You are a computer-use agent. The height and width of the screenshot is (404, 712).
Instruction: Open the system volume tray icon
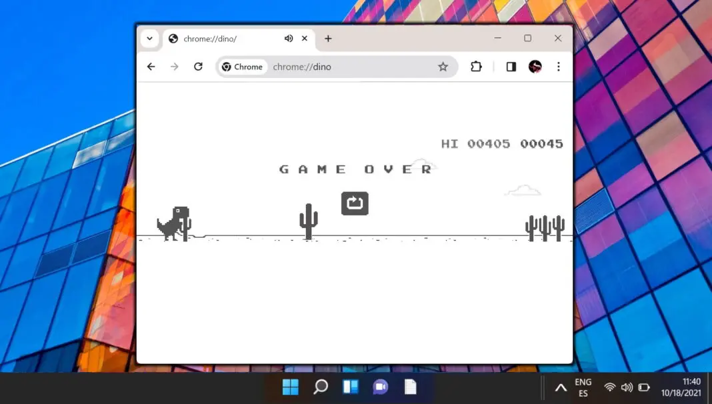pos(627,387)
